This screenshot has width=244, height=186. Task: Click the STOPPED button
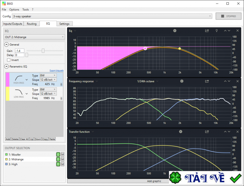(228, 16)
